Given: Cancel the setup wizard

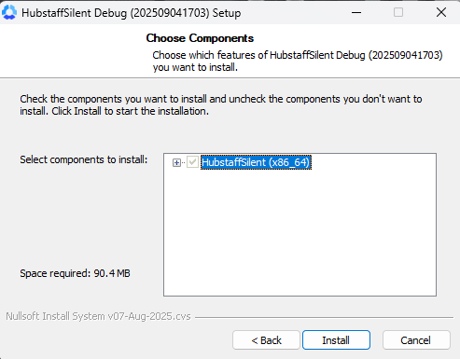Looking at the screenshot, I should (x=416, y=340).
